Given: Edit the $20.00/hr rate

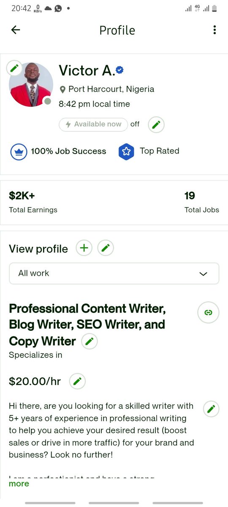Looking at the screenshot, I should (77, 382).
